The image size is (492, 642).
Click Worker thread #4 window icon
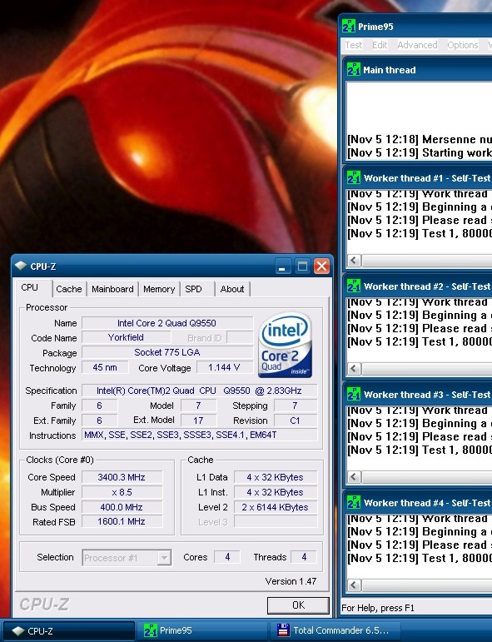coord(354,502)
